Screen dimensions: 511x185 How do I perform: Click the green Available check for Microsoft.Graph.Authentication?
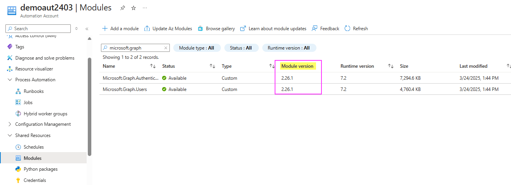164,78
